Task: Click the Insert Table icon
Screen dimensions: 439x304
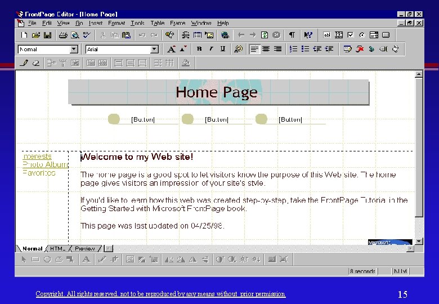Action: pos(198,35)
